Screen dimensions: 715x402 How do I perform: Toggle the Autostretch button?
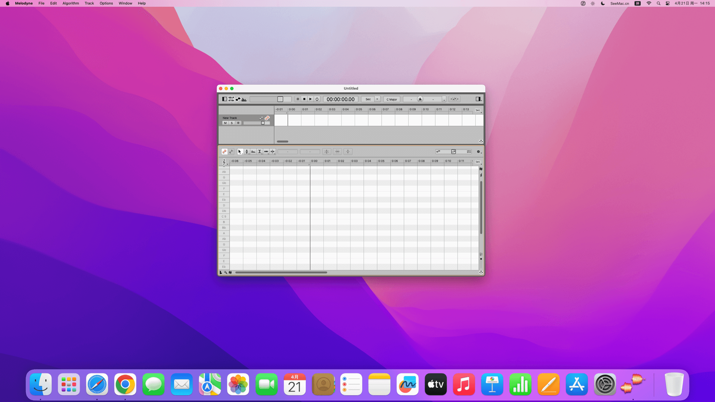point(454,99)
